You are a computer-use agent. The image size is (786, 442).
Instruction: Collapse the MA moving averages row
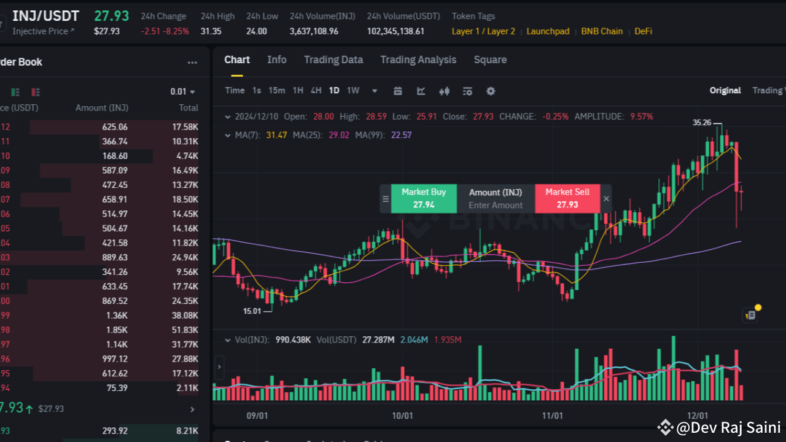point(227,135)
